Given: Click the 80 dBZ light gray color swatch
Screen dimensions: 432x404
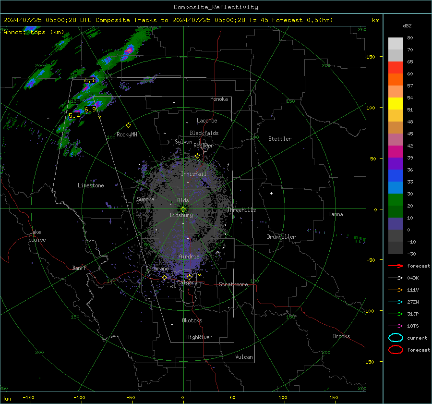Looking at the screenshot, I should tap(396, 44).
